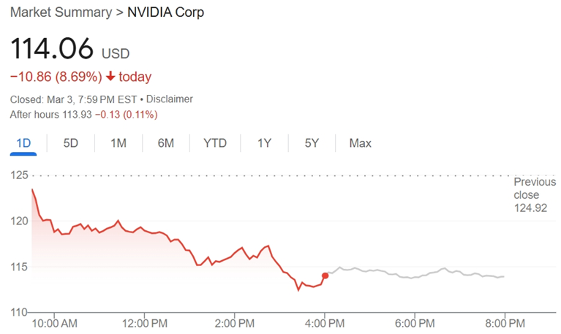Switch to the 5Y tab
This screenshot has width=561, height=334.
312,143
